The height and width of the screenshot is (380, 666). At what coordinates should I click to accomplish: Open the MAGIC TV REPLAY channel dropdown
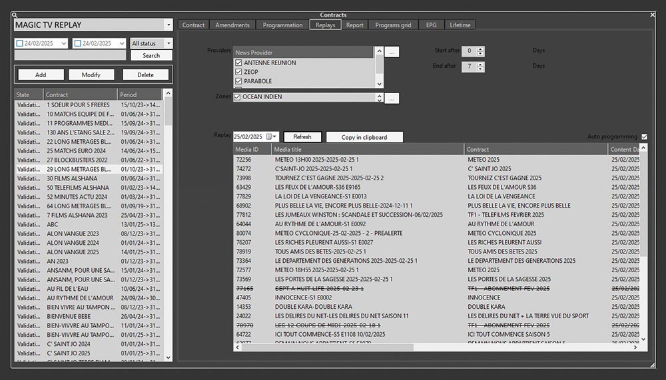pyautogui.click(x=167, y=25)
